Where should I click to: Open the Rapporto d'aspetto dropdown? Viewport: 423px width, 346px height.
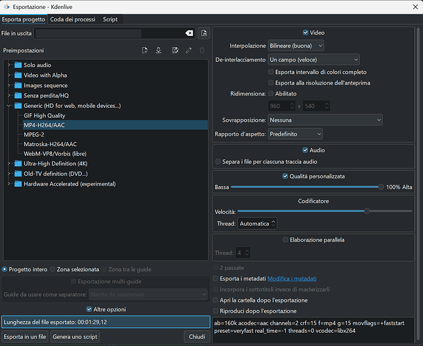tap(295, 134)
